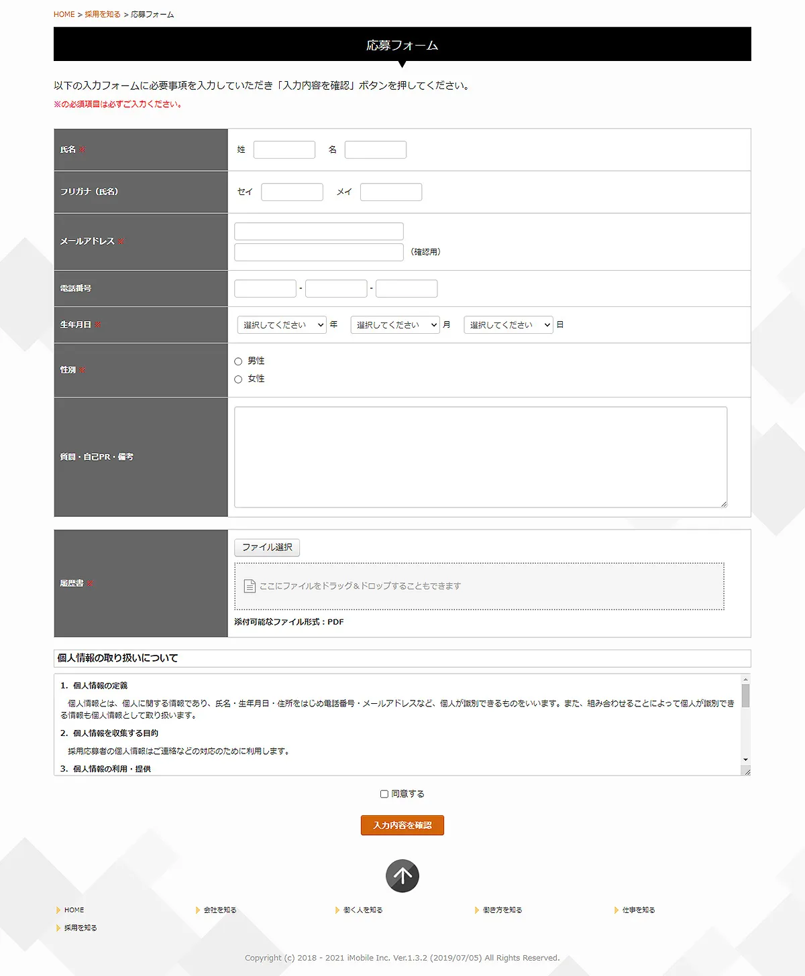Screen dimensions: 805x976
Task: Click the 姓 last name input field
Action: (x=284, y=149)
